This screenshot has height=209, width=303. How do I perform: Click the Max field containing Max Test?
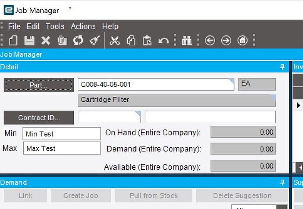62,148
